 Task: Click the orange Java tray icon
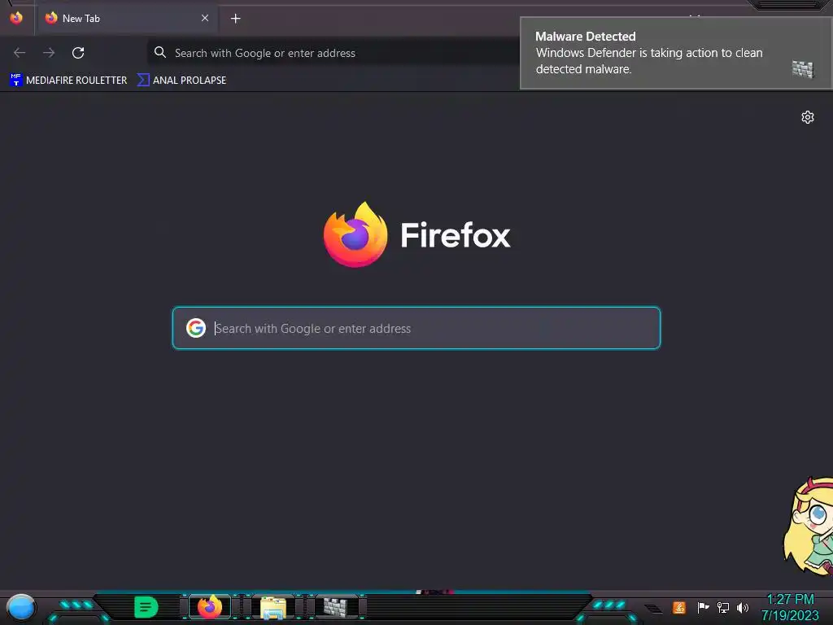tap(679, 607)
